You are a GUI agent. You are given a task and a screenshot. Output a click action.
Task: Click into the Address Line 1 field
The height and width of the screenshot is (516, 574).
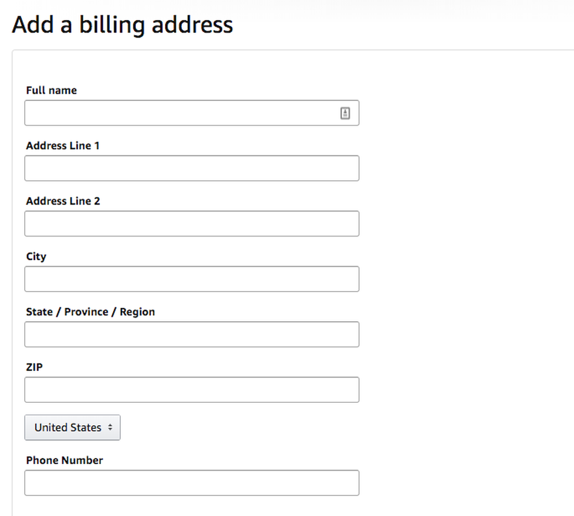[x=192, y=168]
